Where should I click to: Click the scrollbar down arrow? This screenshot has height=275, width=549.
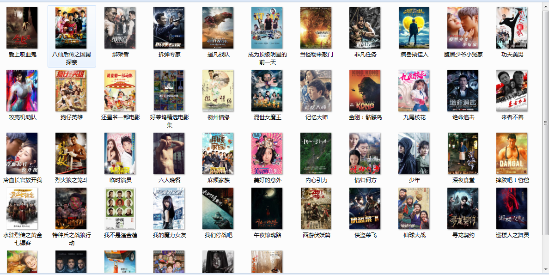point(545,269)
